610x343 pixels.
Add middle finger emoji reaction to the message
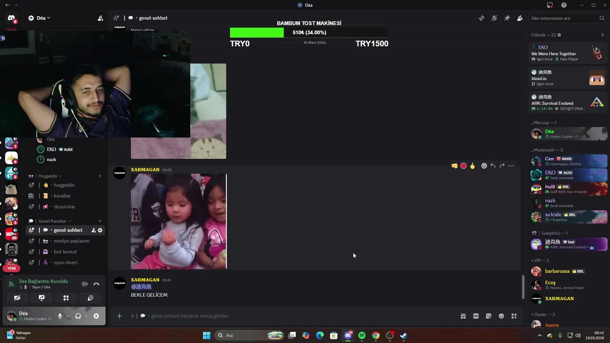[x=472, y=166]
